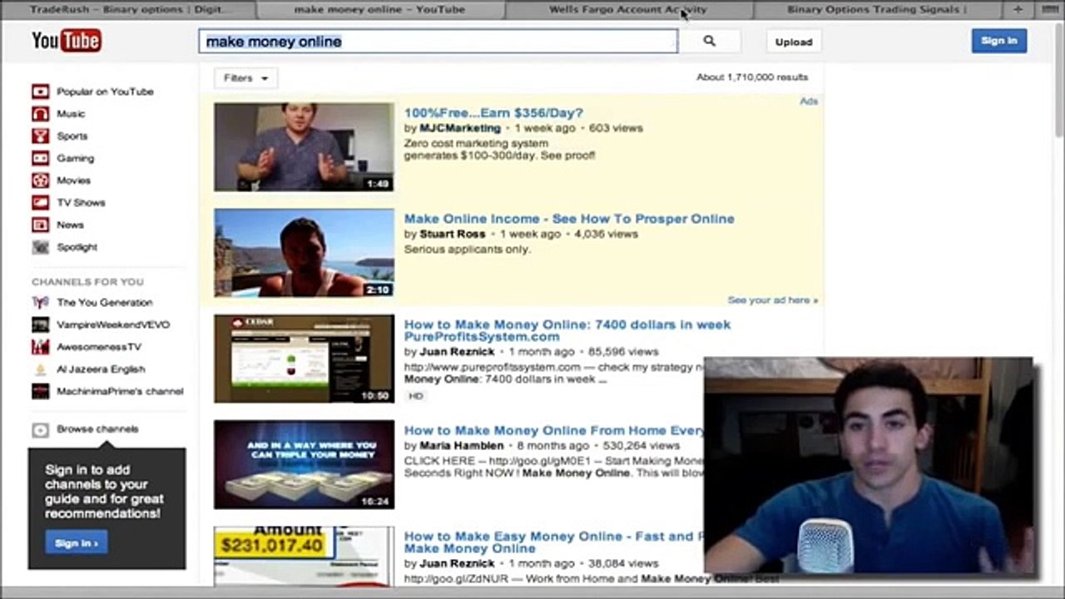Switch to Wells Fargo Account Activity tab
Image resolution: width=1065 pixels, height=599 pixels.
pos(628,9)
